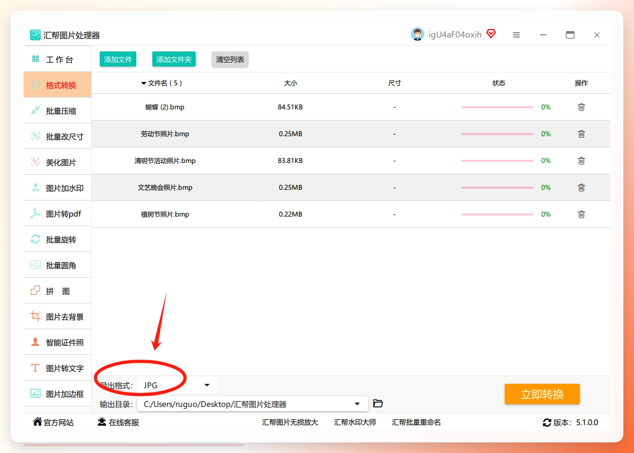Select the 批量改尺寸 resize icon
This screenshot has height=453, width=634.
tap(35, 136)
